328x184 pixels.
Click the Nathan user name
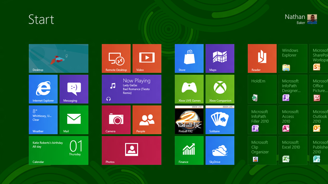coord(295,17)
